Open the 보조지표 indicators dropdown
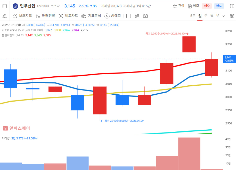The width and height of the screenshot is (236, 170). [22, 16]
